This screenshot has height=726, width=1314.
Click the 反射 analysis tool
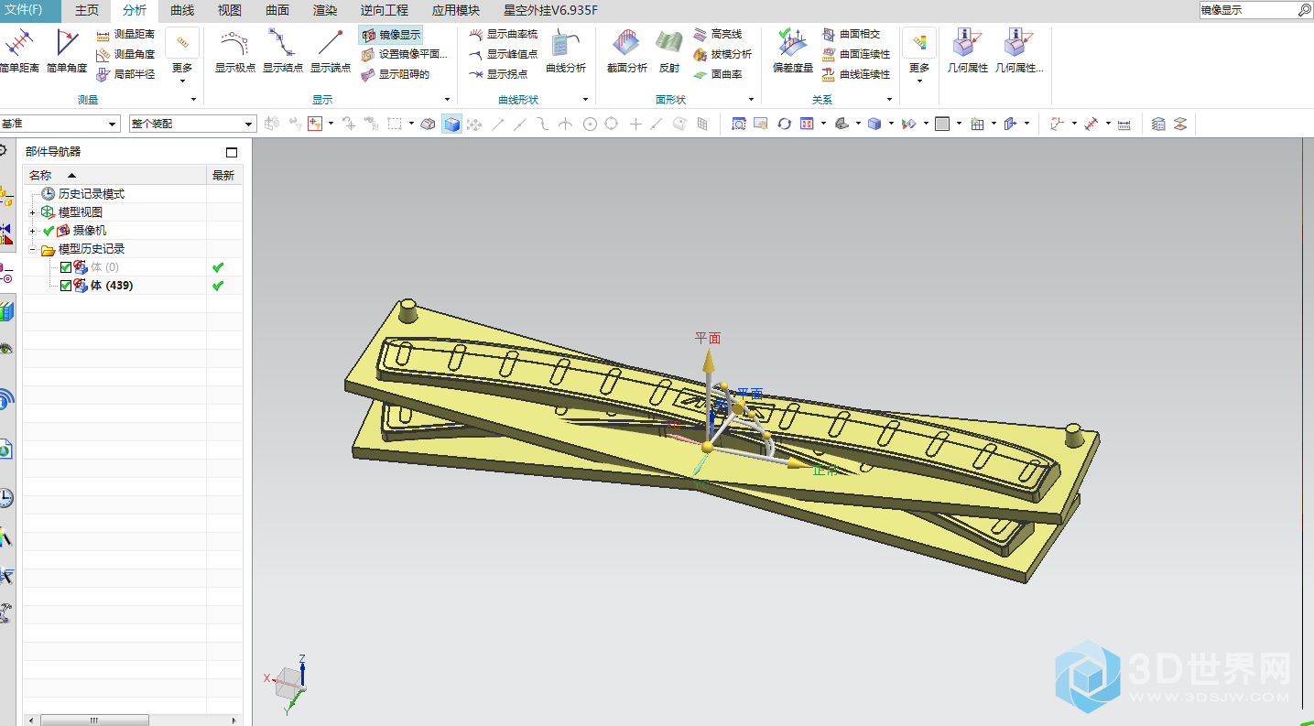(669, 51)
